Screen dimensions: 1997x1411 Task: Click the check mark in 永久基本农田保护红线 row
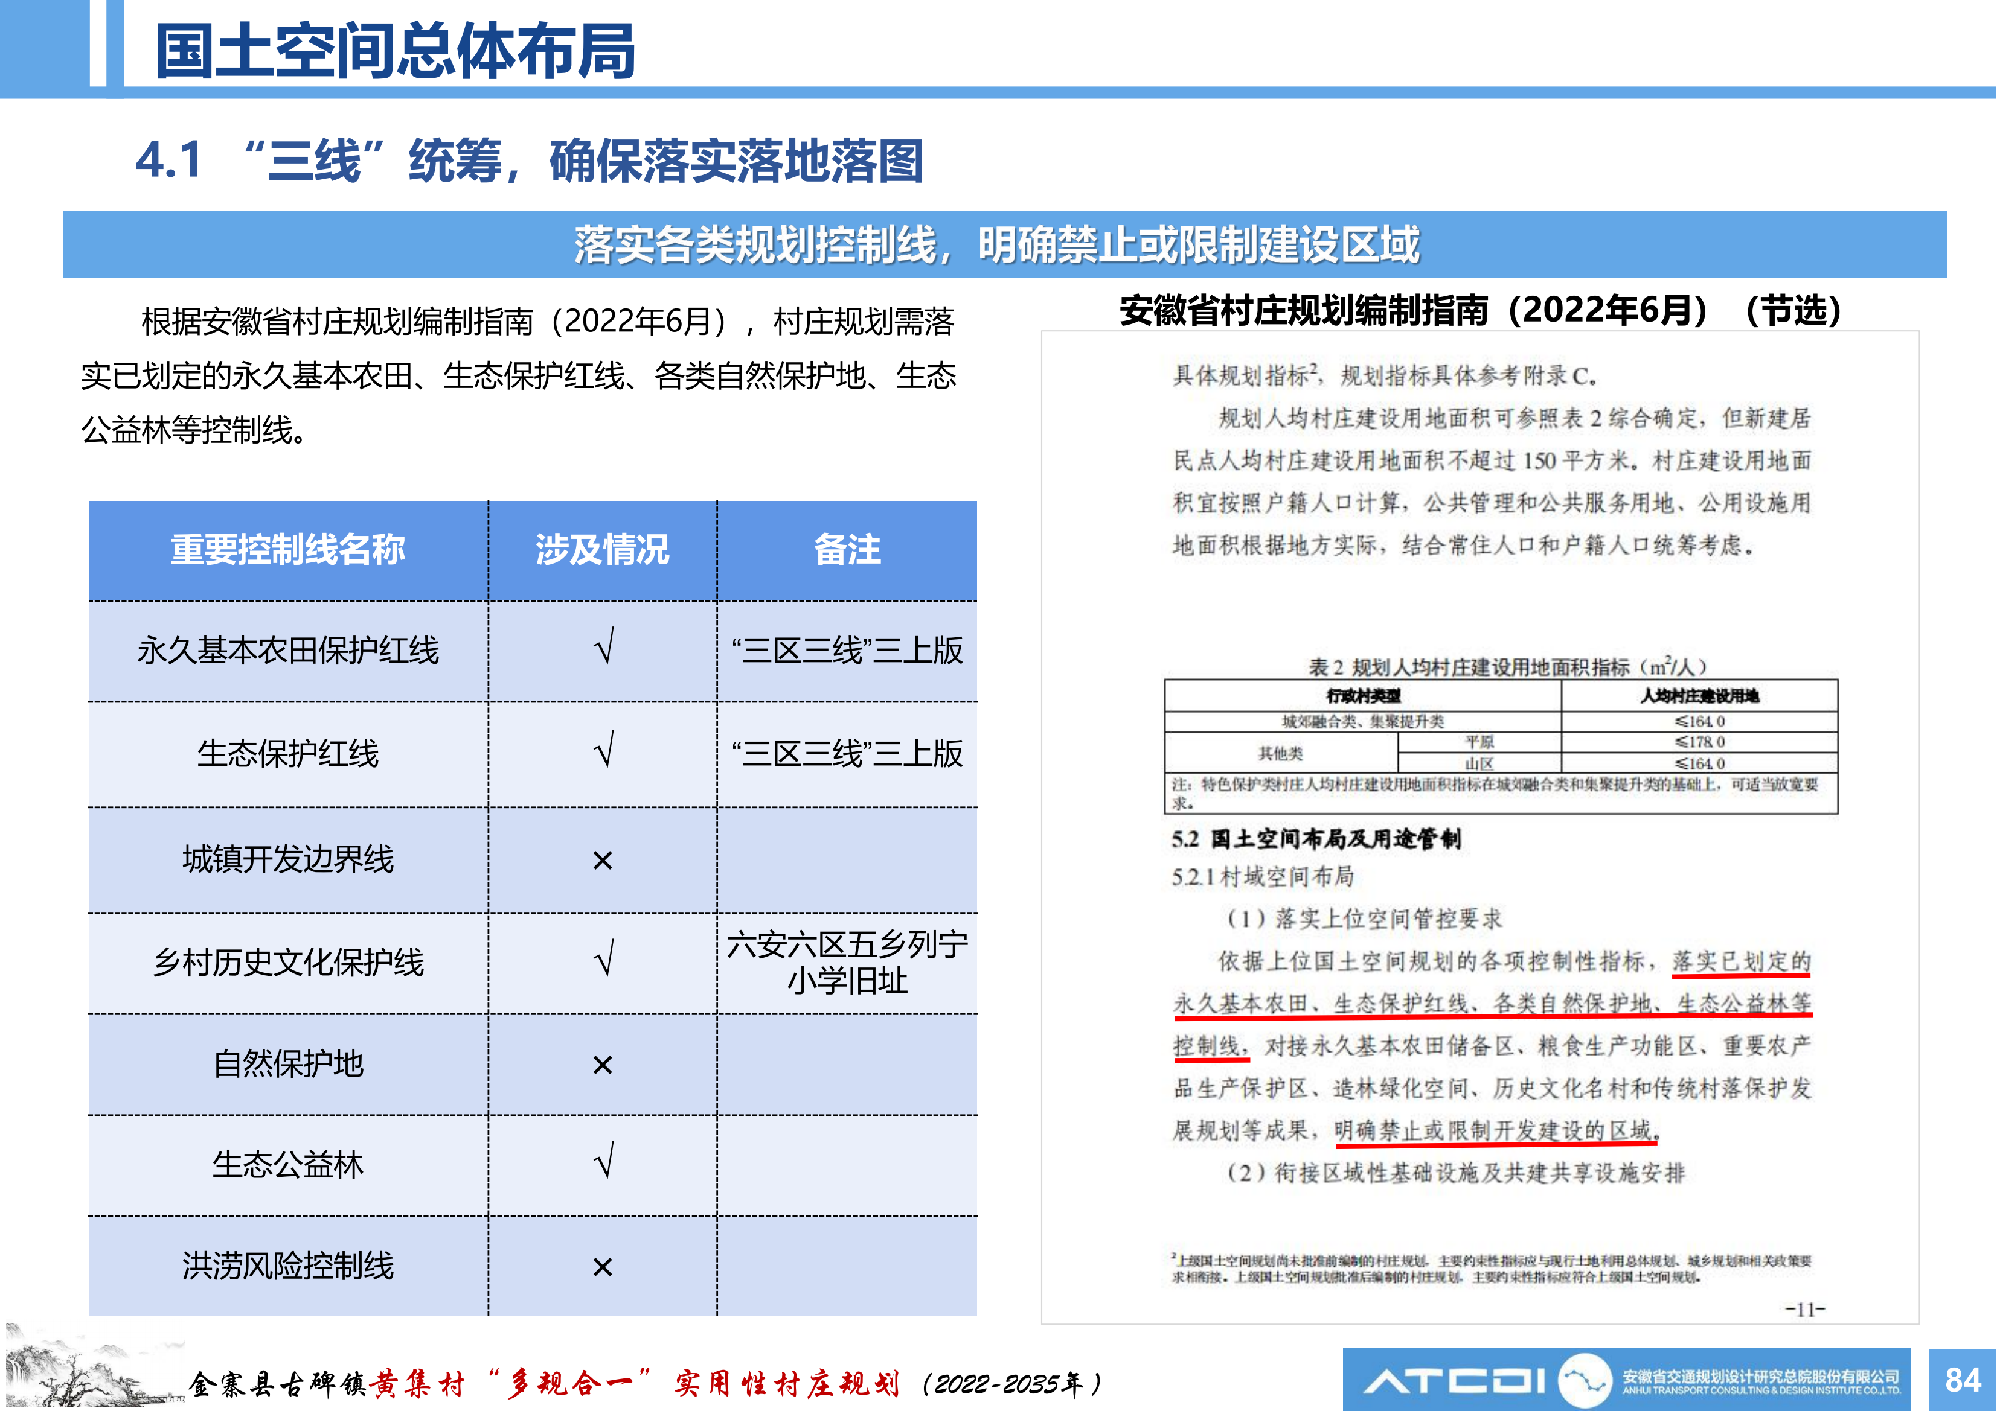604,647
